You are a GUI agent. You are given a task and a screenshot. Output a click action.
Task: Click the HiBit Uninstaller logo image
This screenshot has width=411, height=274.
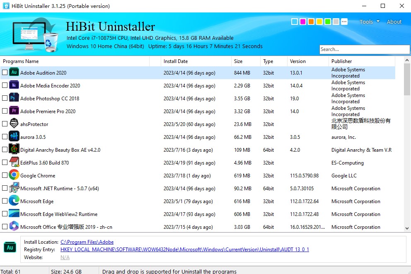pos(33,34)
